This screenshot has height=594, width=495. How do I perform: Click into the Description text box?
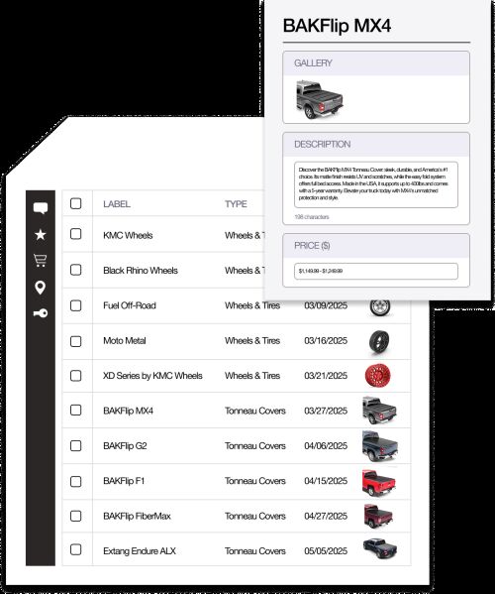376,184
